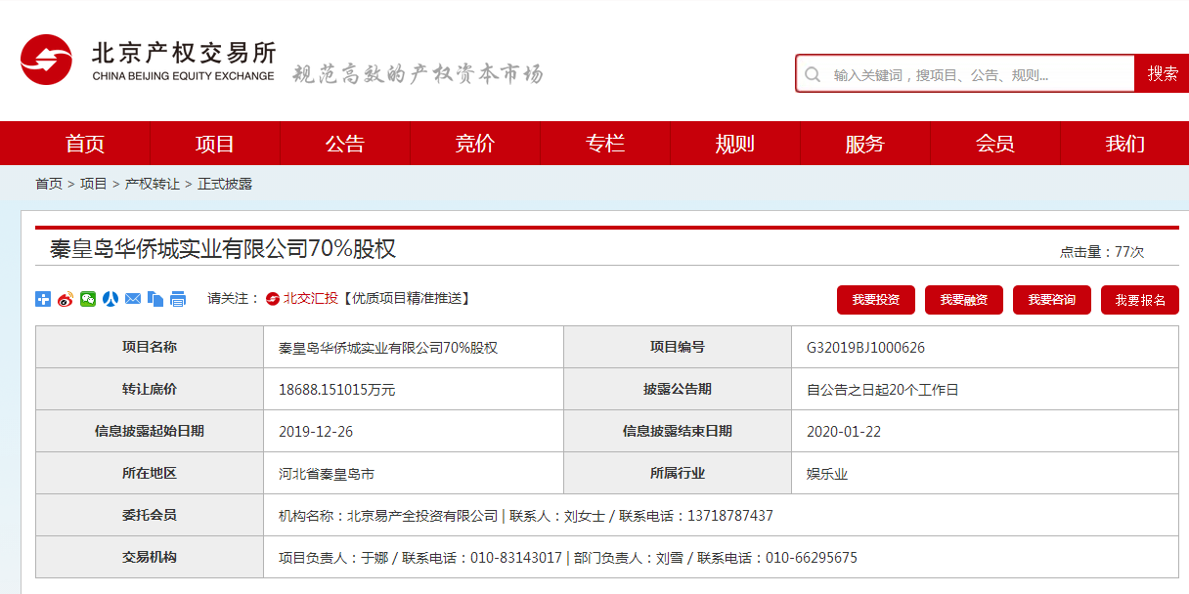Go to 首页 in the breadcrumb
Viewport: 1189px width, 594px height.
(x=49, y=184)
